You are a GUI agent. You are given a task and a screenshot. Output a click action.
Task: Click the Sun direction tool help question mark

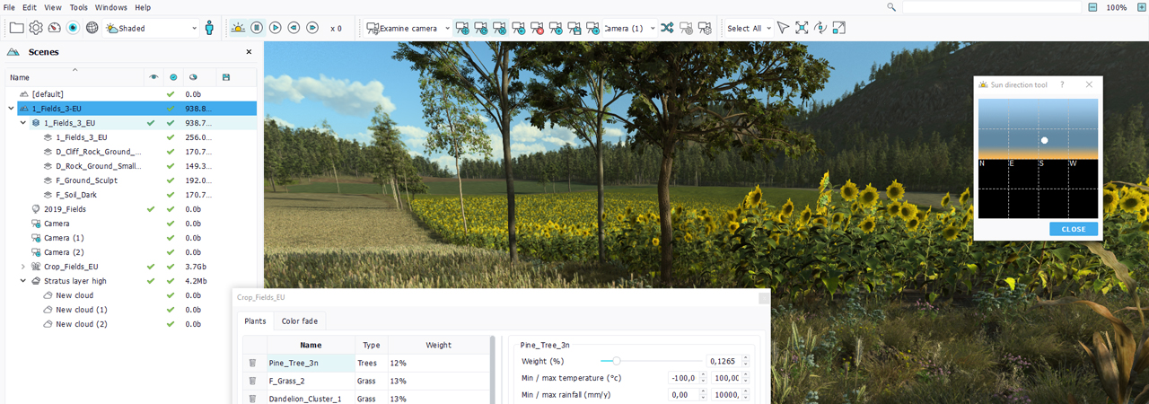pyautogui.click(x=1062, y=84)
